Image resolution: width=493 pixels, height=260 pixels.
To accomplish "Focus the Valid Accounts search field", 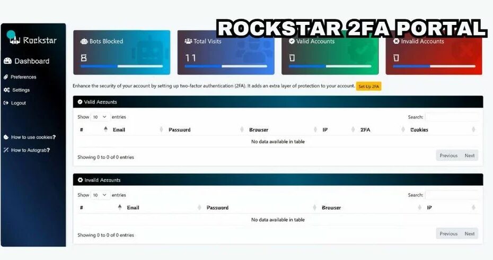I will point(452,117).
